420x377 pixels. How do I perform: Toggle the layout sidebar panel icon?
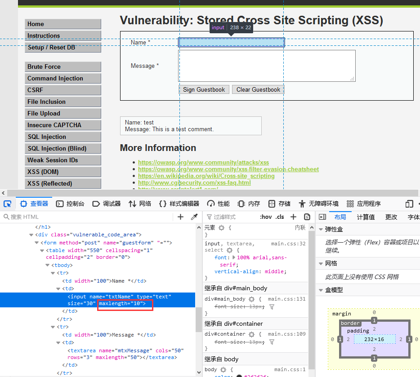tap(322, 217)
